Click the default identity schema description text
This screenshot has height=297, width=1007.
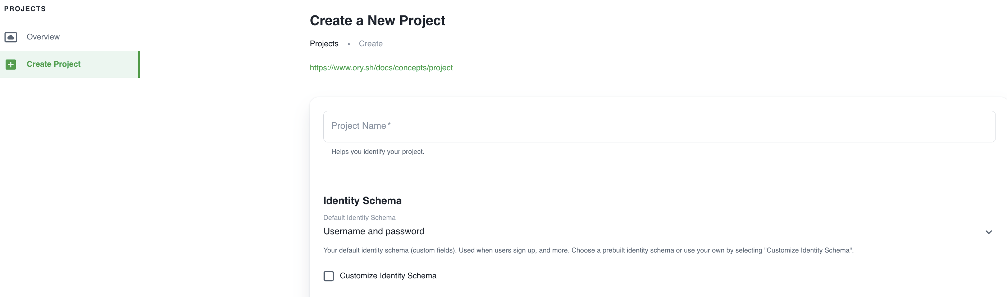588,250
